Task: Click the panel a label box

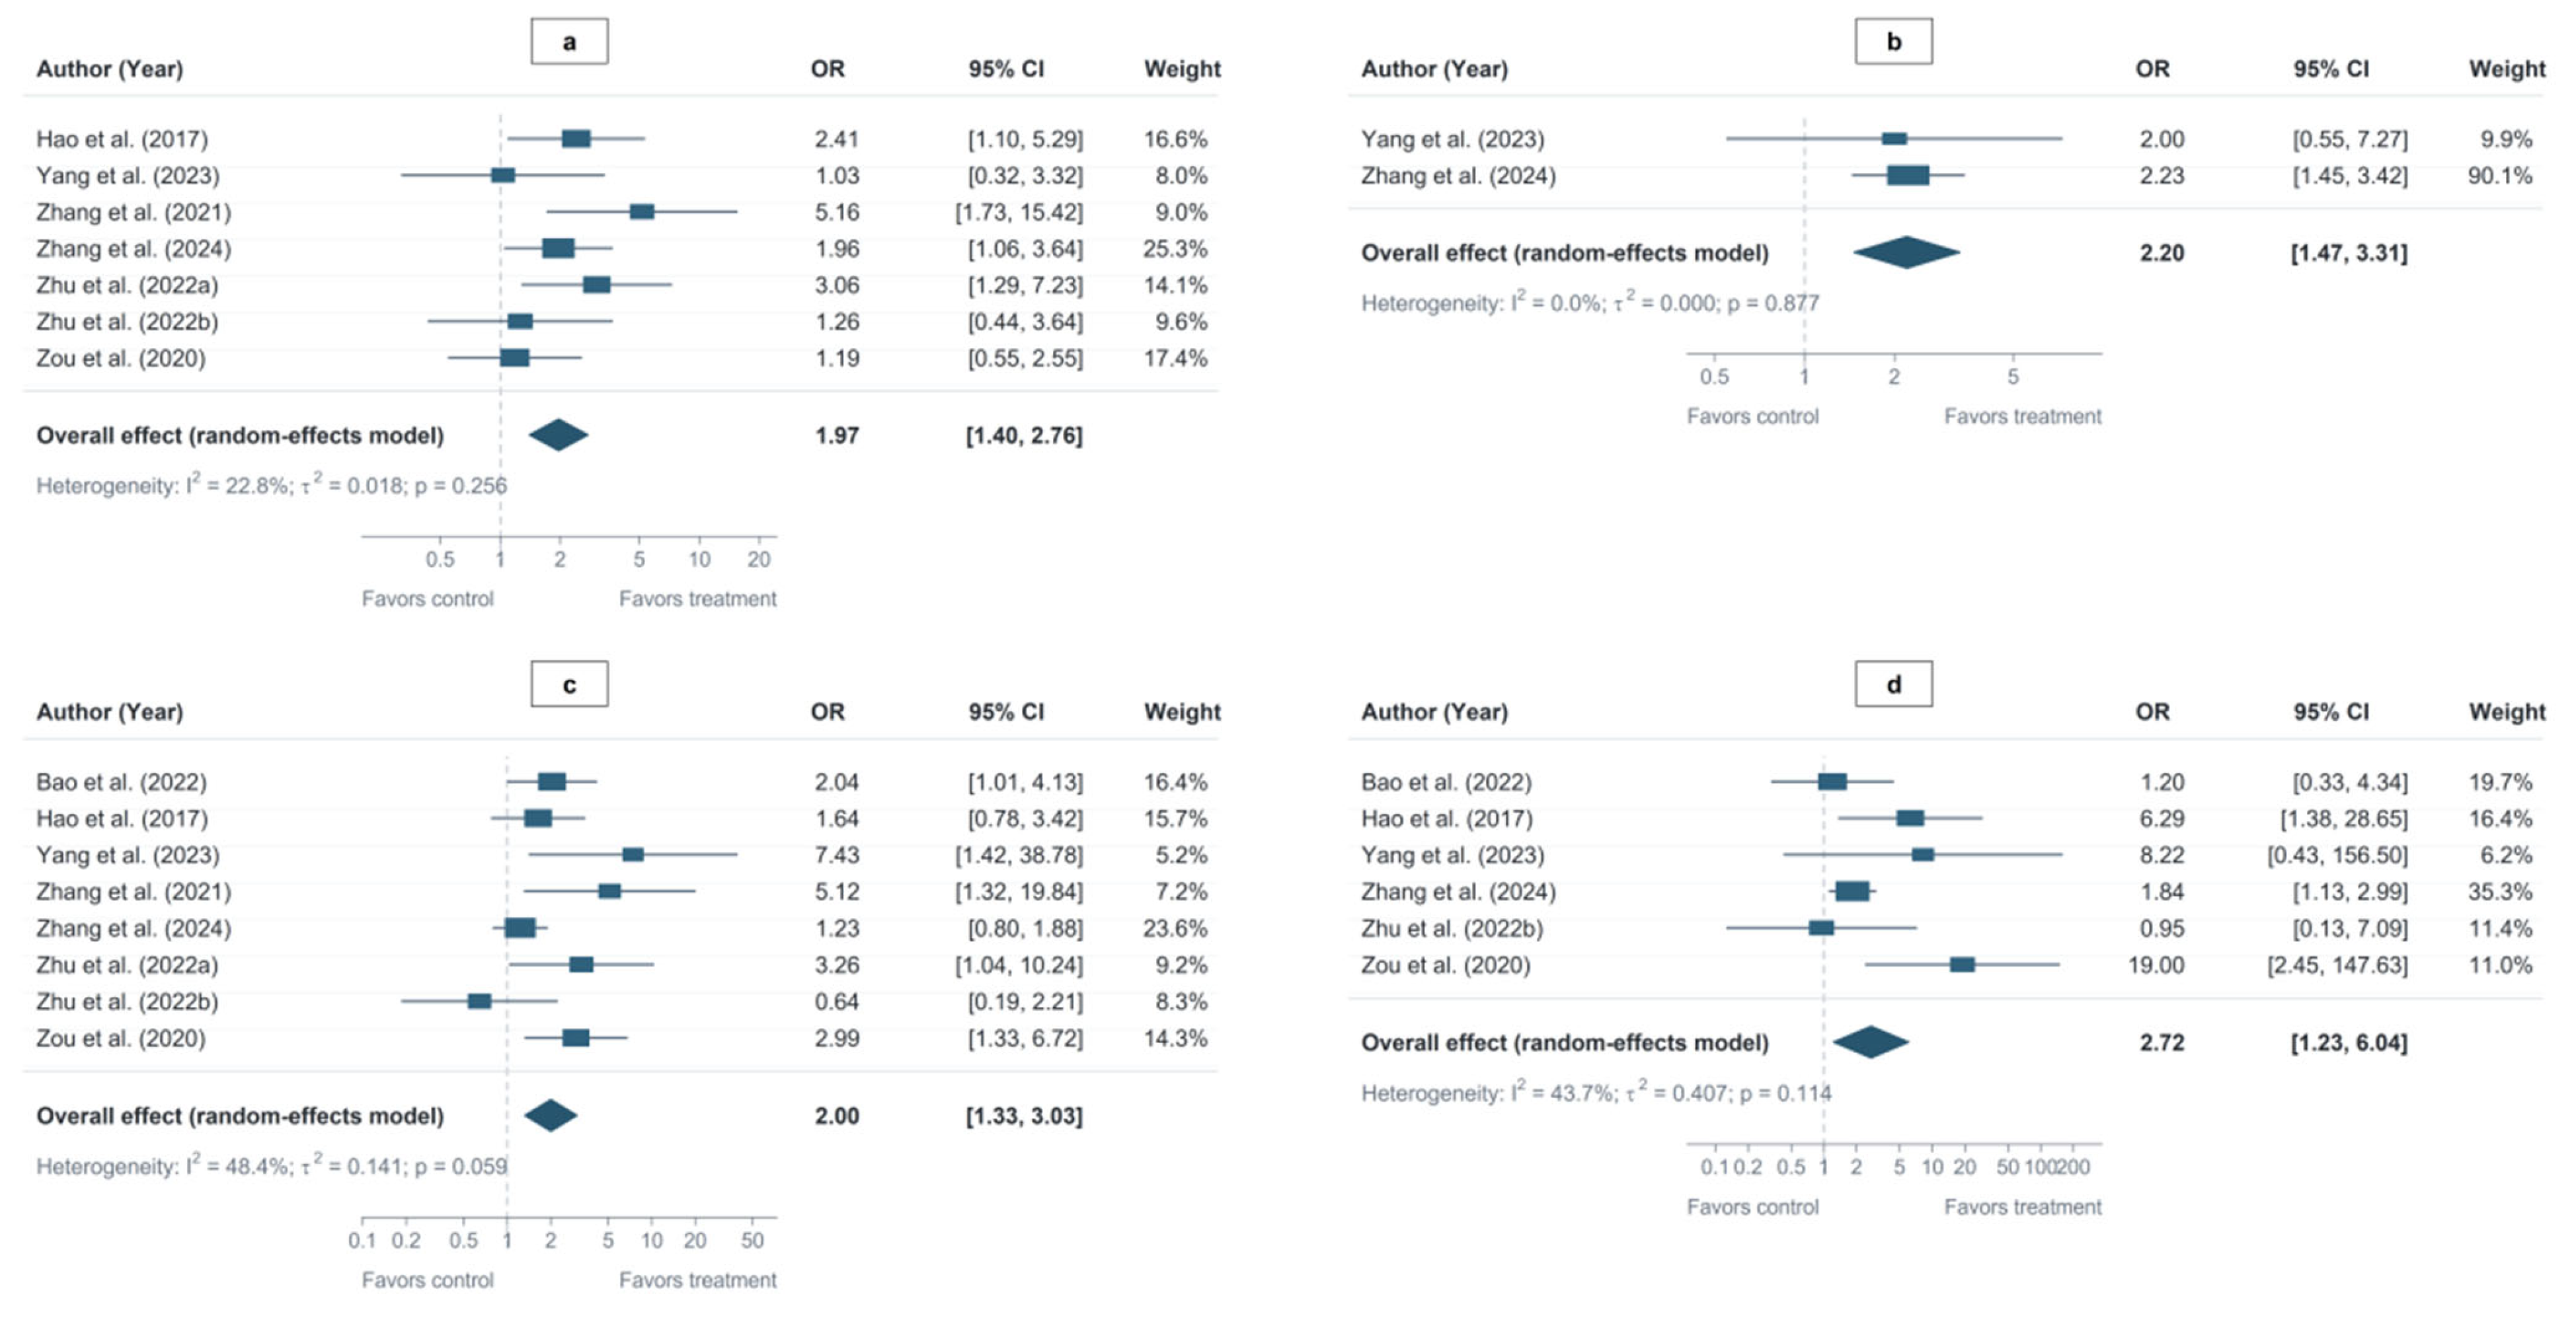Action: pyautogui.click(x=569, y=41)
